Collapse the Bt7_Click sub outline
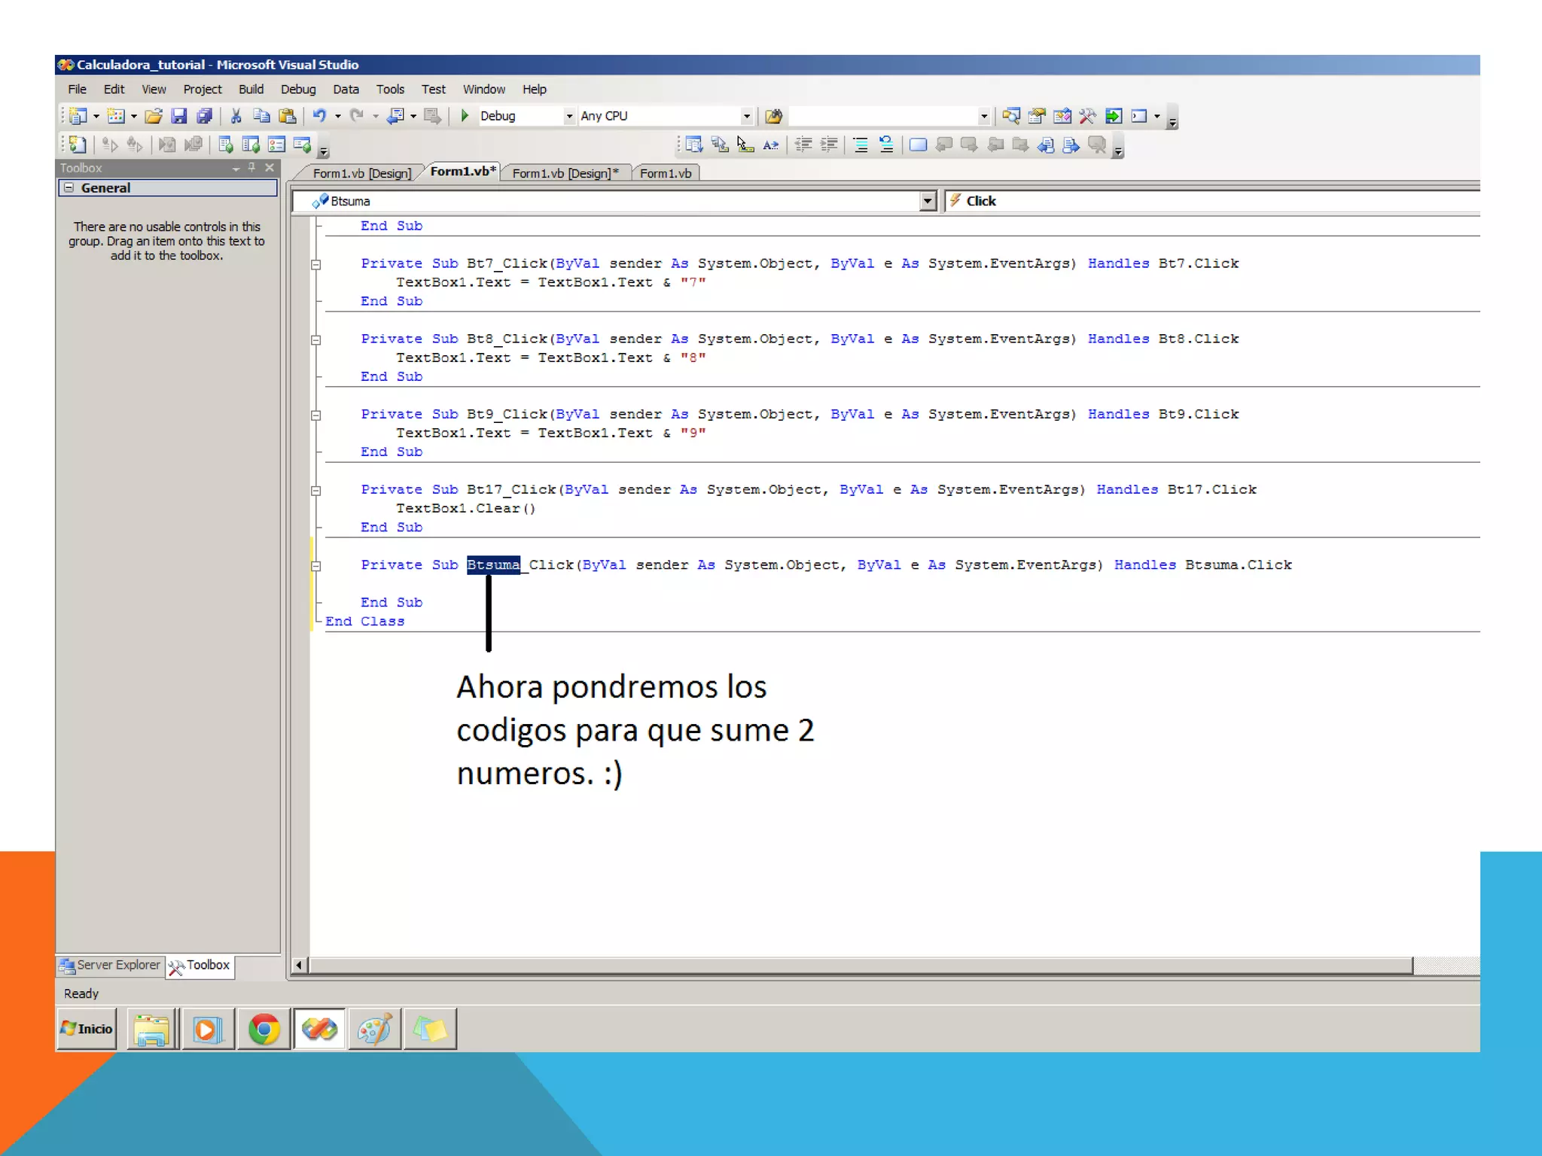 pyautogui.click(x=316, y=264)
